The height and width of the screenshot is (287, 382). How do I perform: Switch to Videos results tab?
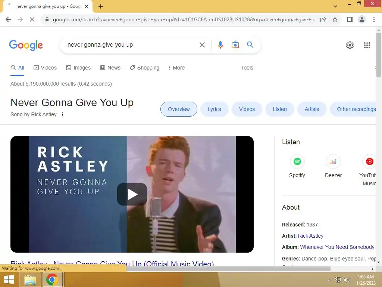click(45, 68)
